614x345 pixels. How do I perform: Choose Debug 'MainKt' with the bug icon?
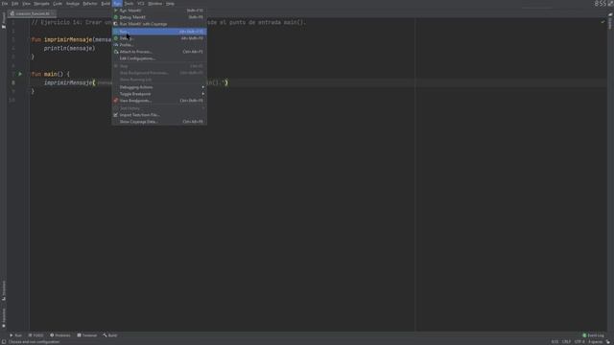click(x=159, y=17)
